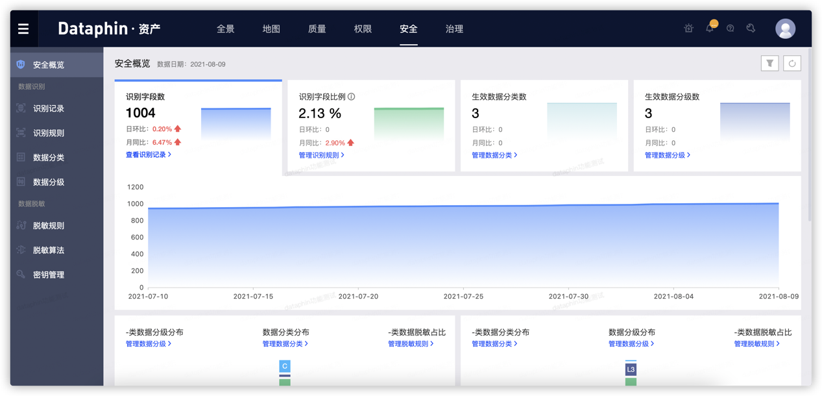Click the page vertical scrollbar

(x=809, y=136)
